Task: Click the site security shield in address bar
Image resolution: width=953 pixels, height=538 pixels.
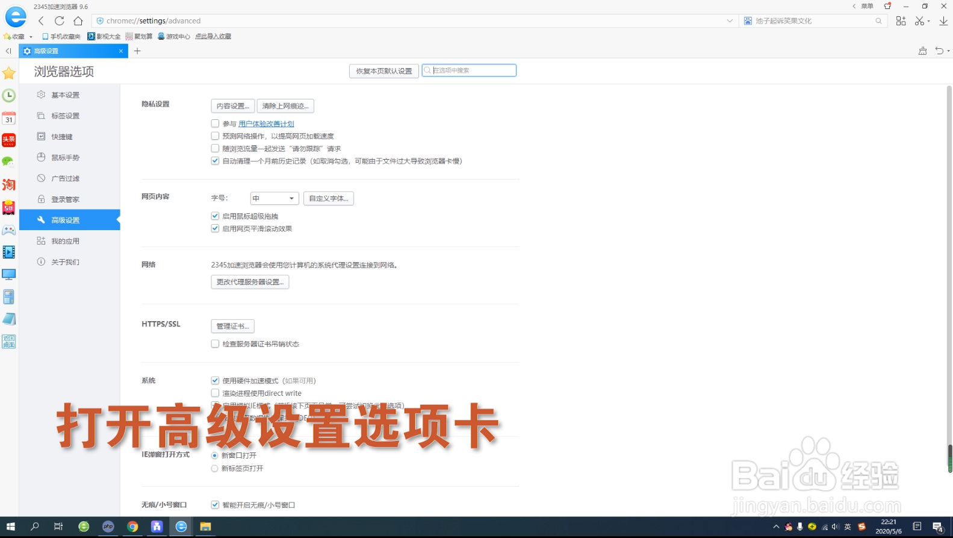Action: click(100, 20)
